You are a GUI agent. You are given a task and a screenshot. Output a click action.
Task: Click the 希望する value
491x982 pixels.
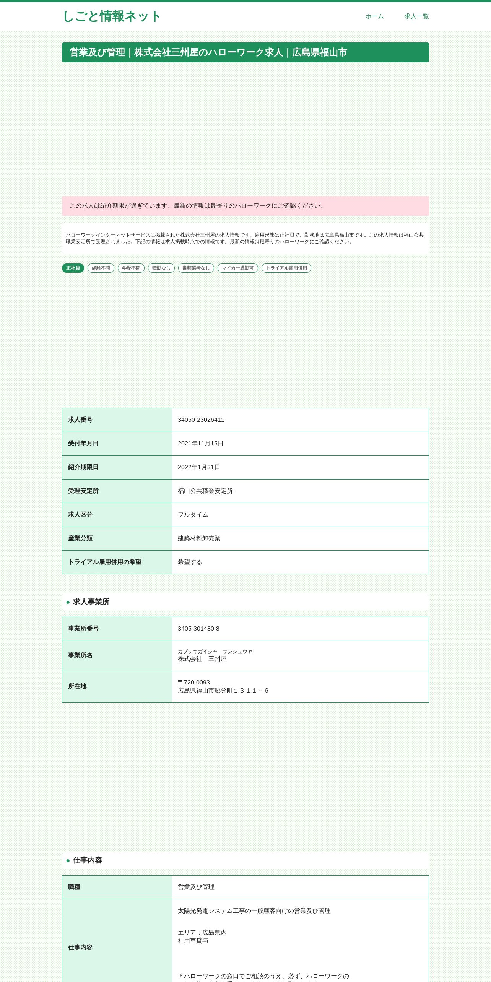190,562
